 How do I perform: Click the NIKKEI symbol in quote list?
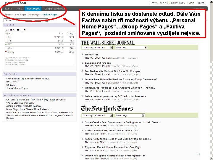11,52
